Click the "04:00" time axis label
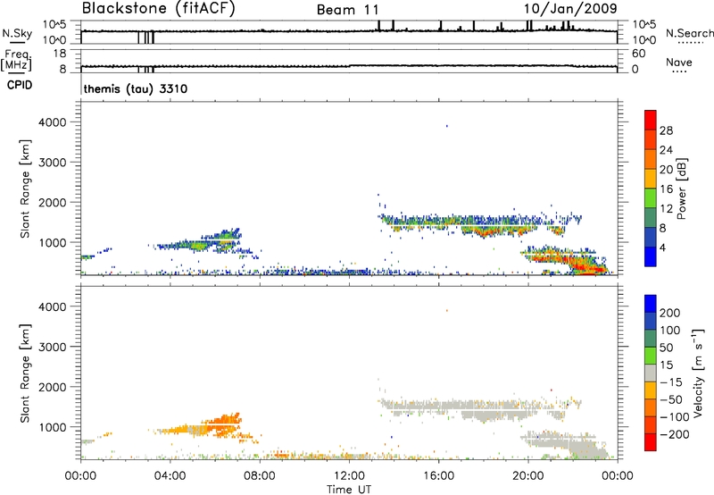Screen dimensions: 714x495 [170, 476]
